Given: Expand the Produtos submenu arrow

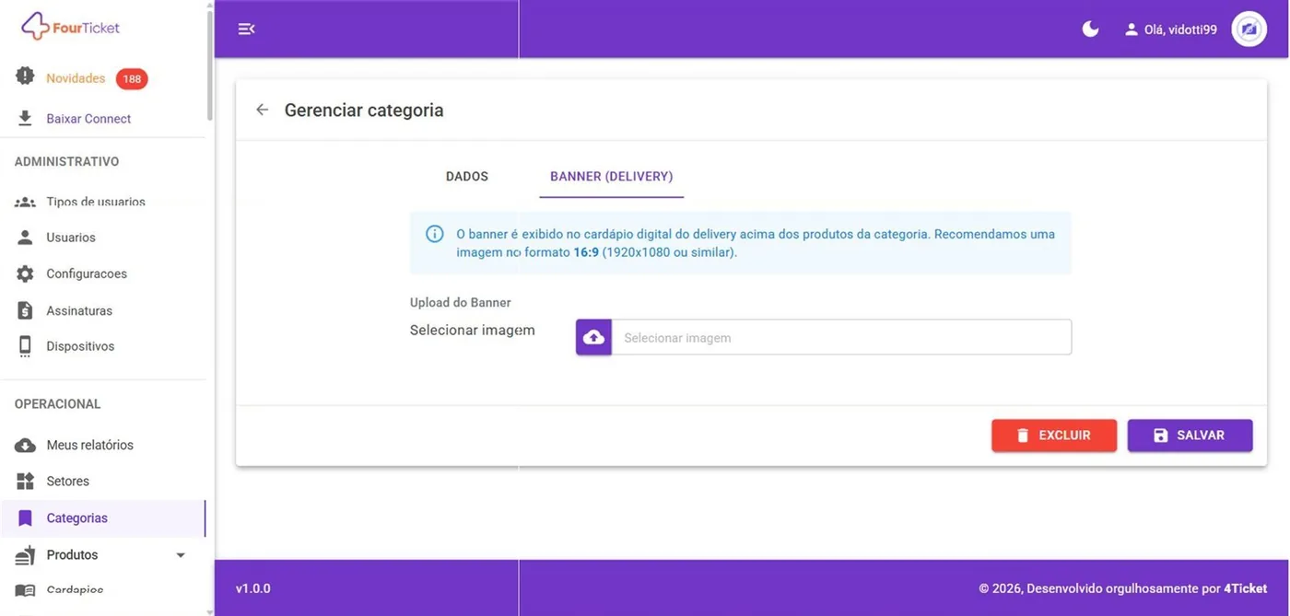Looking at the screenshot, I should pos(181,555).
